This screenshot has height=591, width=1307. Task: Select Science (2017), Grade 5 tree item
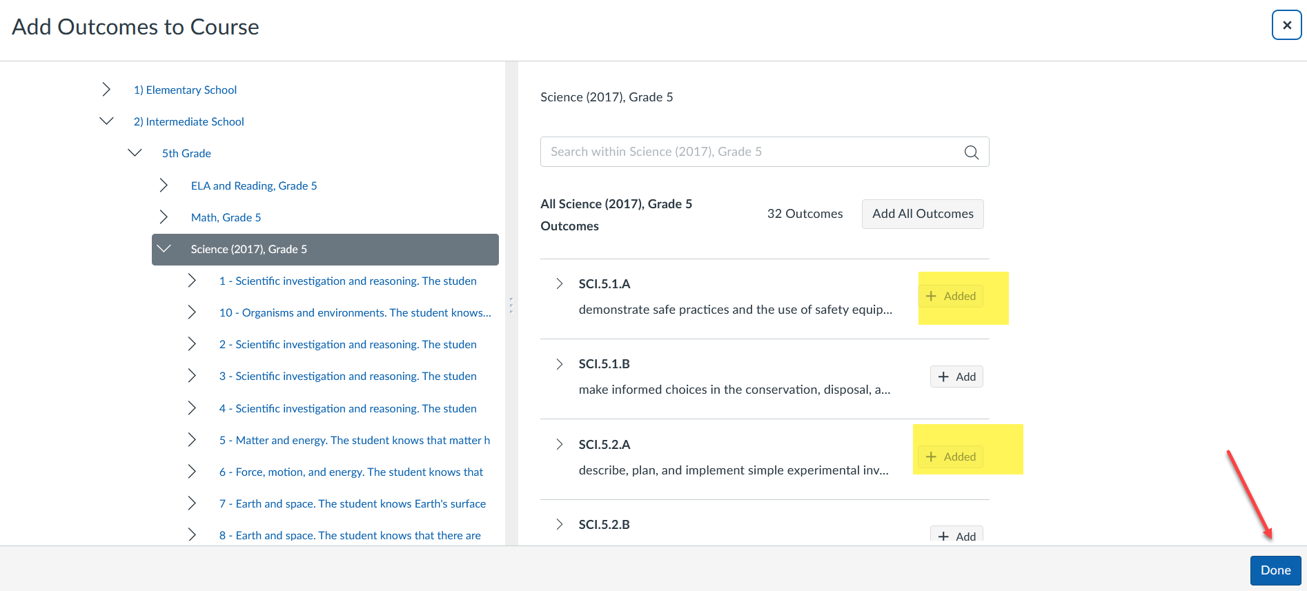click(x=249, y=250)
